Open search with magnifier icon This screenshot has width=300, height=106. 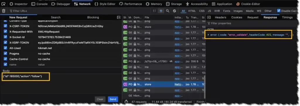[168, 11]
